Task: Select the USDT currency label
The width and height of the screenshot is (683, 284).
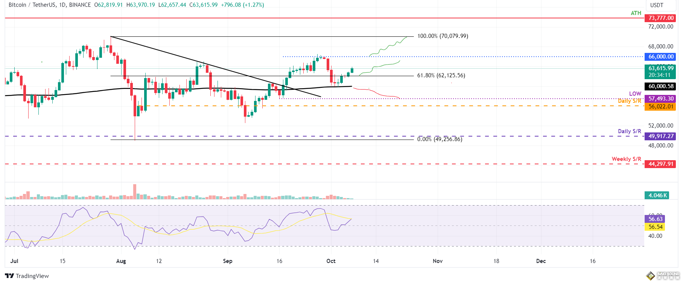Action: pos(657,5)
